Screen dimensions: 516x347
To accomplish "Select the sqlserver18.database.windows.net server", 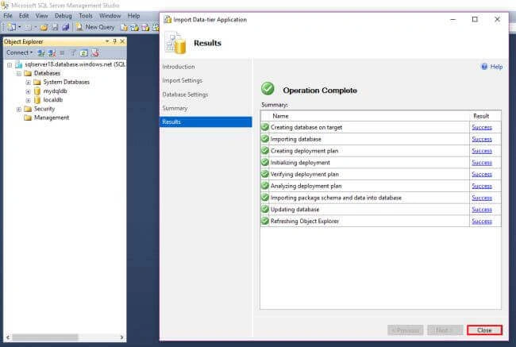I will click(75, 64).
